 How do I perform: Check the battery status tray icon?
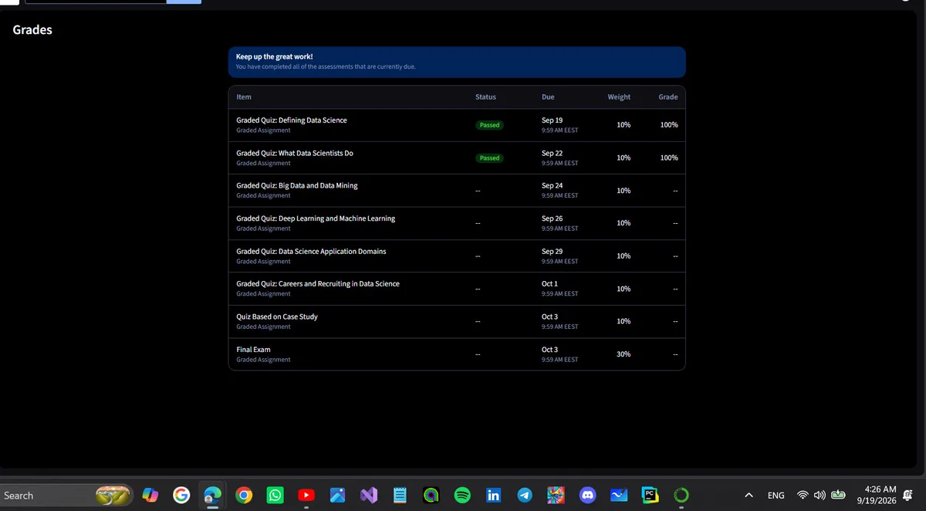pyautogui.click(x=838, y=495)
